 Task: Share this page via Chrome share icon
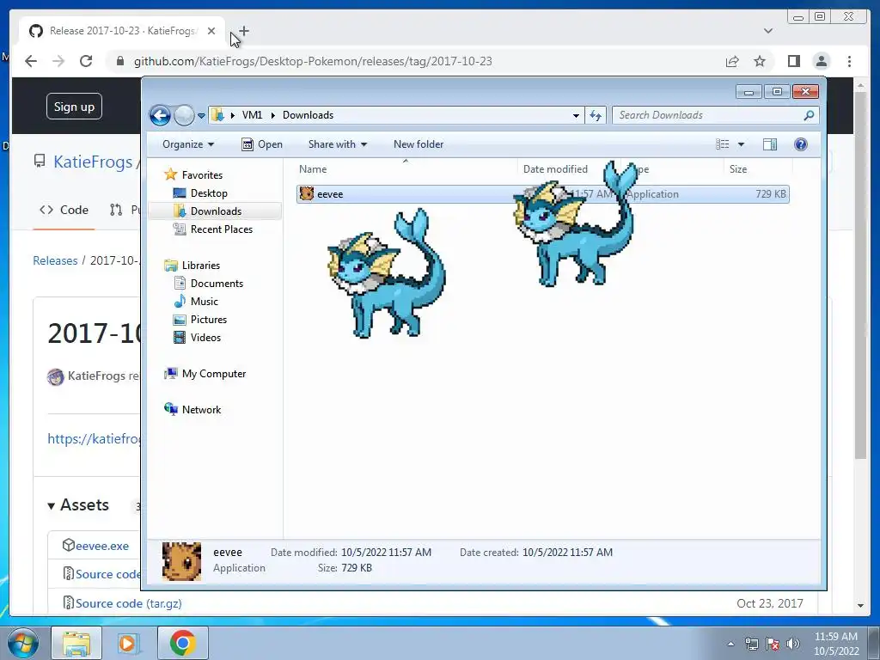click(732, 61)
